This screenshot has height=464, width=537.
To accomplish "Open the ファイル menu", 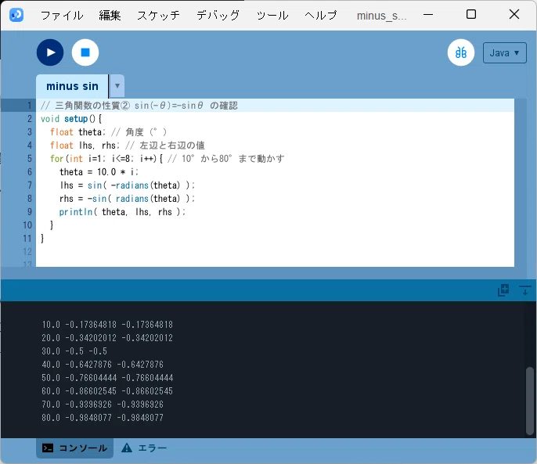I will pyautogui.click(x=62, y=16).
